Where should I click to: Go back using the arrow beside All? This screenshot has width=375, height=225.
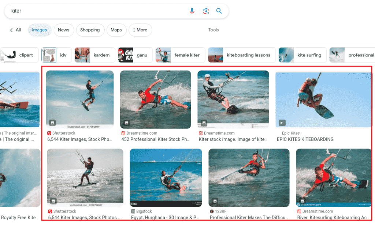[x=11, y=30]
